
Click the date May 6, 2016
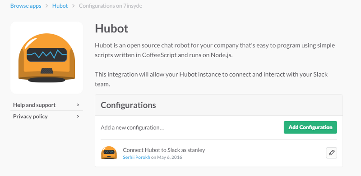170,158
